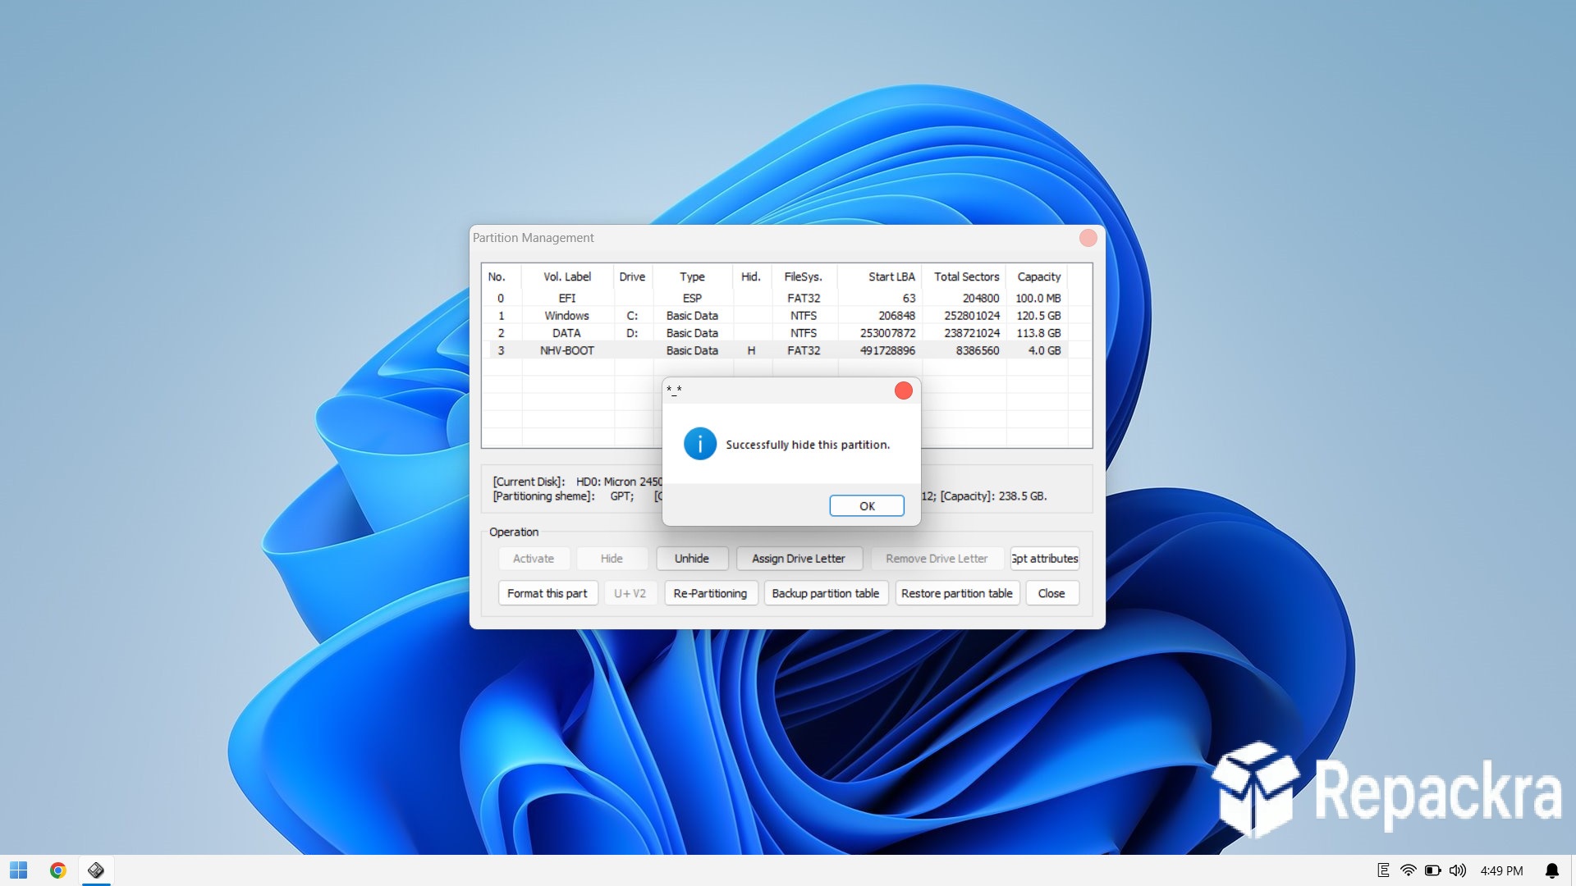
Task: Click the Unhide button
Action: point(692,559)
